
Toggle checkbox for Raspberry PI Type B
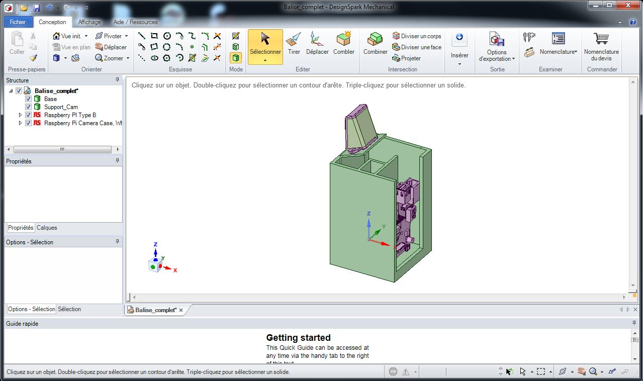click(x=28, y=115)
